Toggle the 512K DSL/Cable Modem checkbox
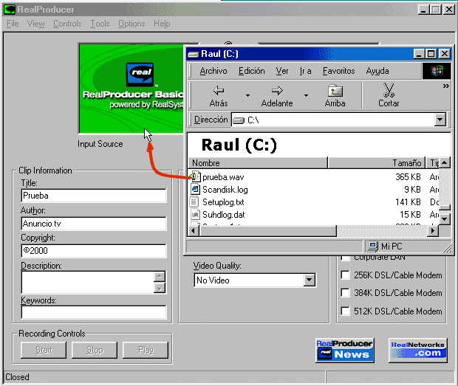The height and width of the screenshot is (386, 458). click(x=345, y=311)
